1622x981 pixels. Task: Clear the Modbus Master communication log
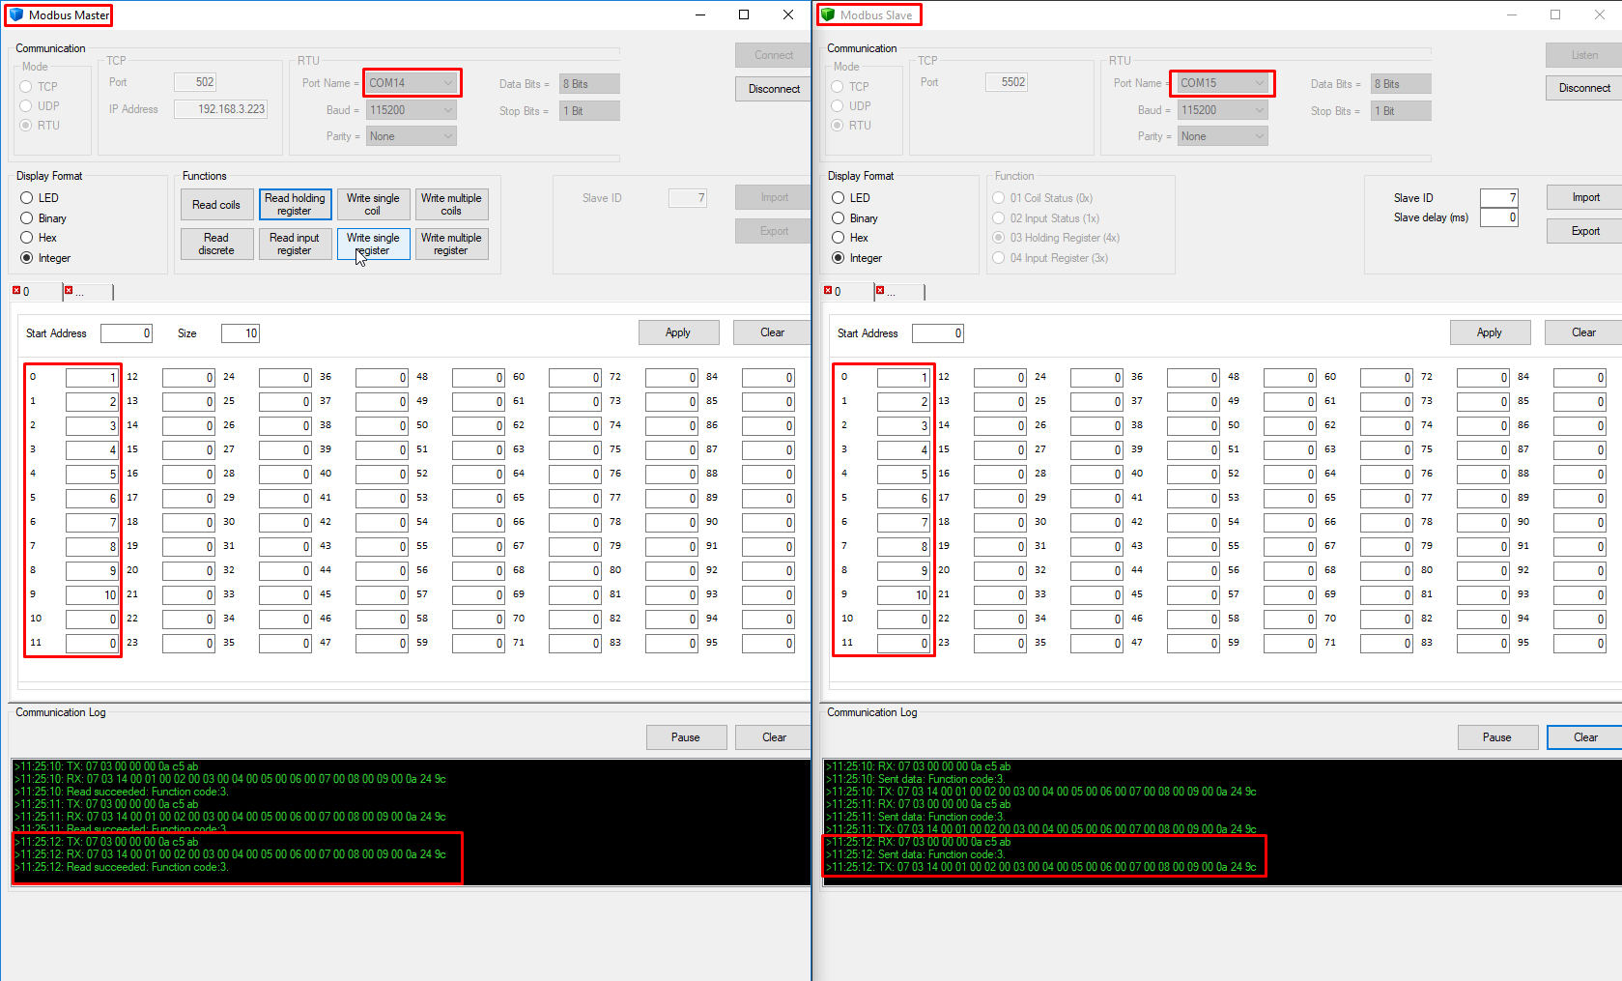coord(774,737)
